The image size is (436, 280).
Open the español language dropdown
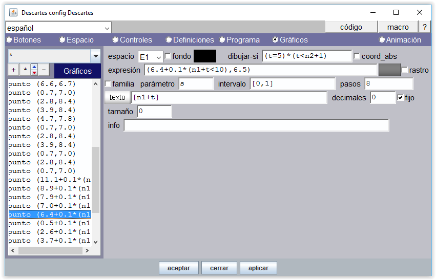pyautogui.click(x=58, y=28)
